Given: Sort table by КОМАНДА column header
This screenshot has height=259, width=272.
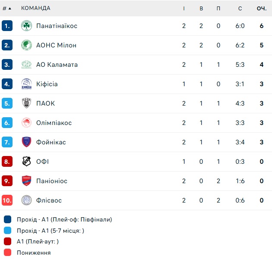Looking at the screenshot, I should [35, 8].
